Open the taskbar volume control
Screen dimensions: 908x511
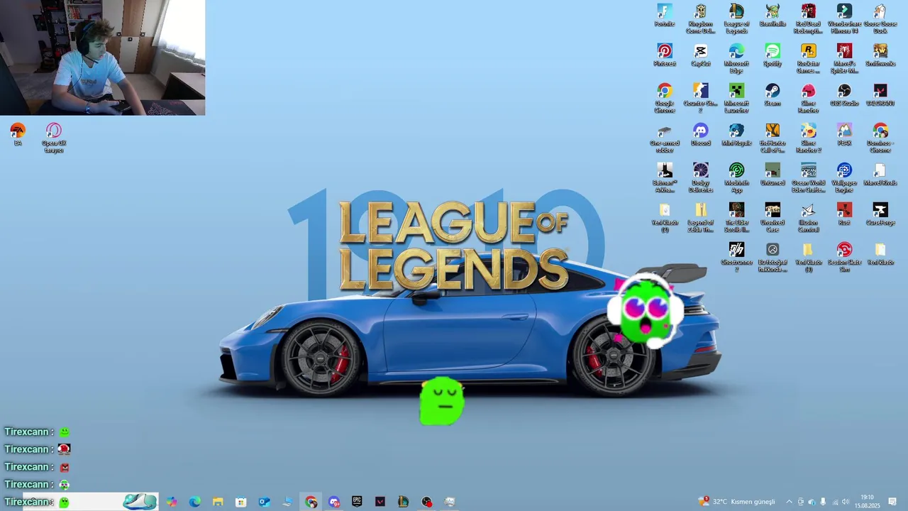pyautogui.click(x=846, y=502)
